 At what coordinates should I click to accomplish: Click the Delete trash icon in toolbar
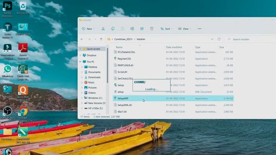click(151, 29)
